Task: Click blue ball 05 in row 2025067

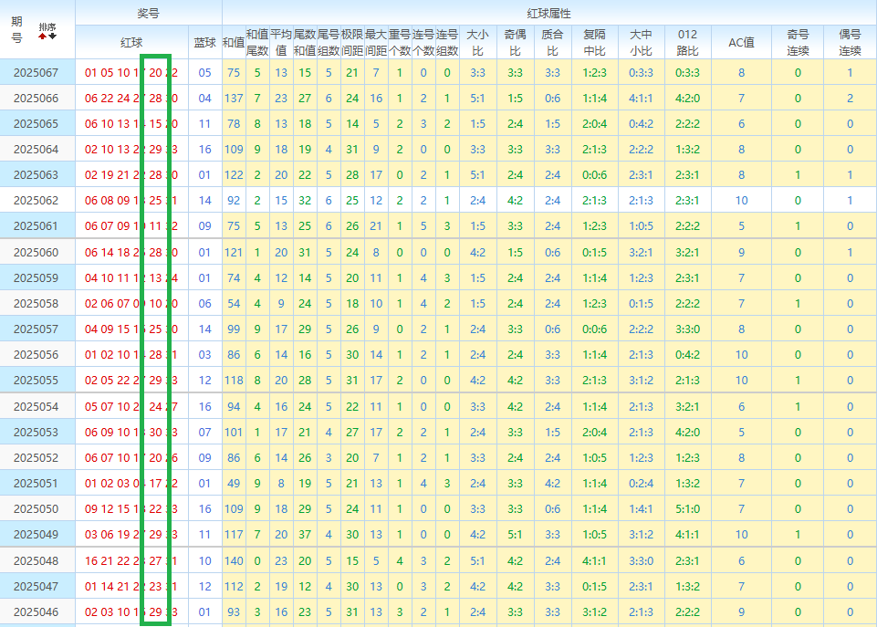Action: (204, 73)
